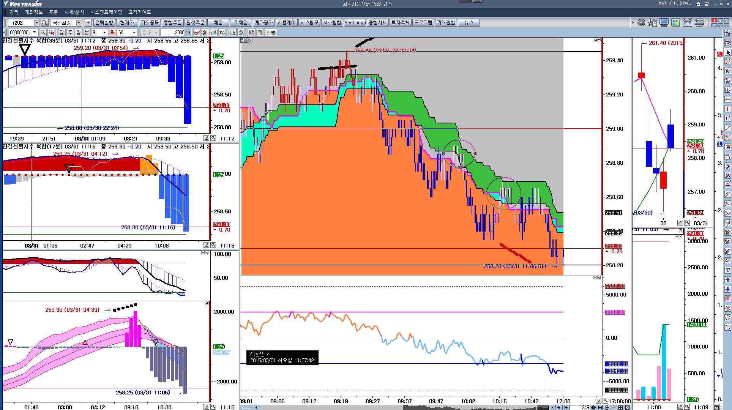Click the 거래원별 button
Viewport: 732px width, 410px height.
pos(446,23)
